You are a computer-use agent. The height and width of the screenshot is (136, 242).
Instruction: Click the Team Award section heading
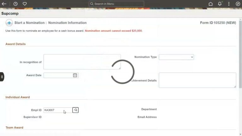point(14,127)
